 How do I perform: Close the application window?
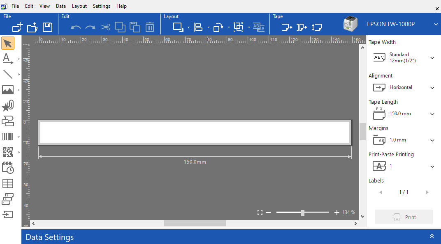[437, 9]
